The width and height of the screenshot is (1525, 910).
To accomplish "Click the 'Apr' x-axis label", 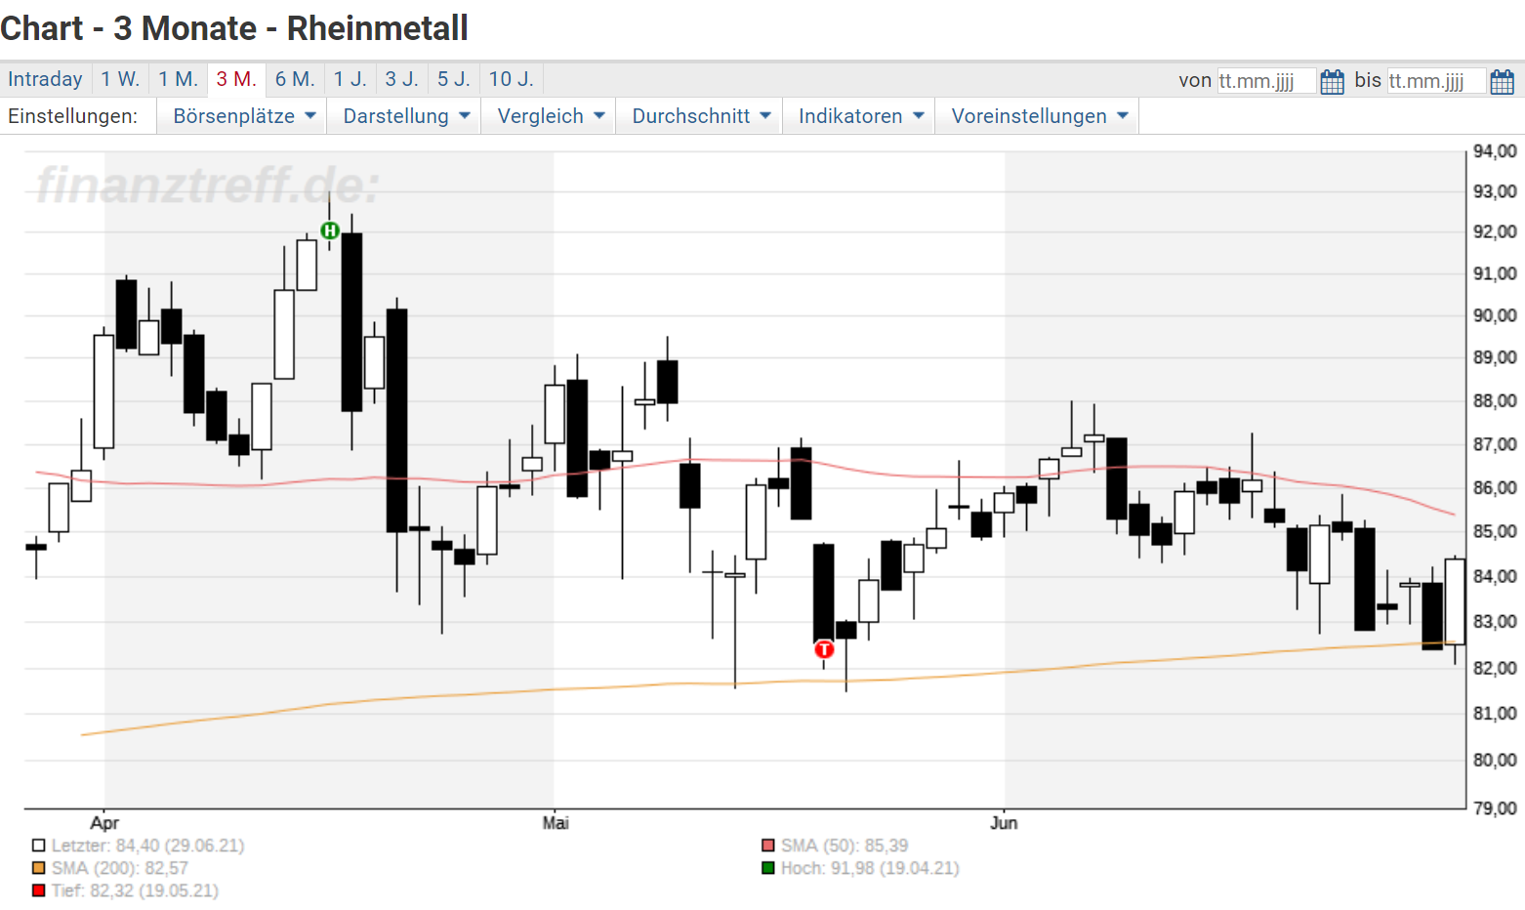I will coord(104,823).
